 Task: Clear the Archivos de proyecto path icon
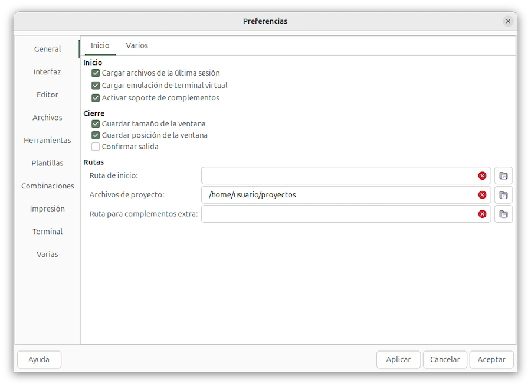(482, 195)
